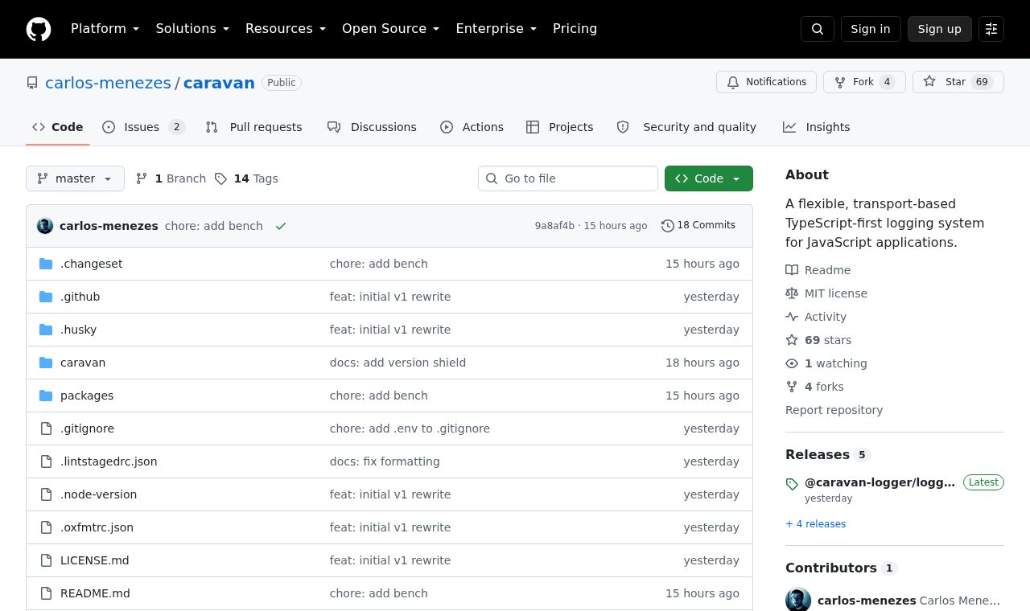Viewport: 1030px width, 611px height.
Task: Fork the caravan repository
Action: point(864,82)
